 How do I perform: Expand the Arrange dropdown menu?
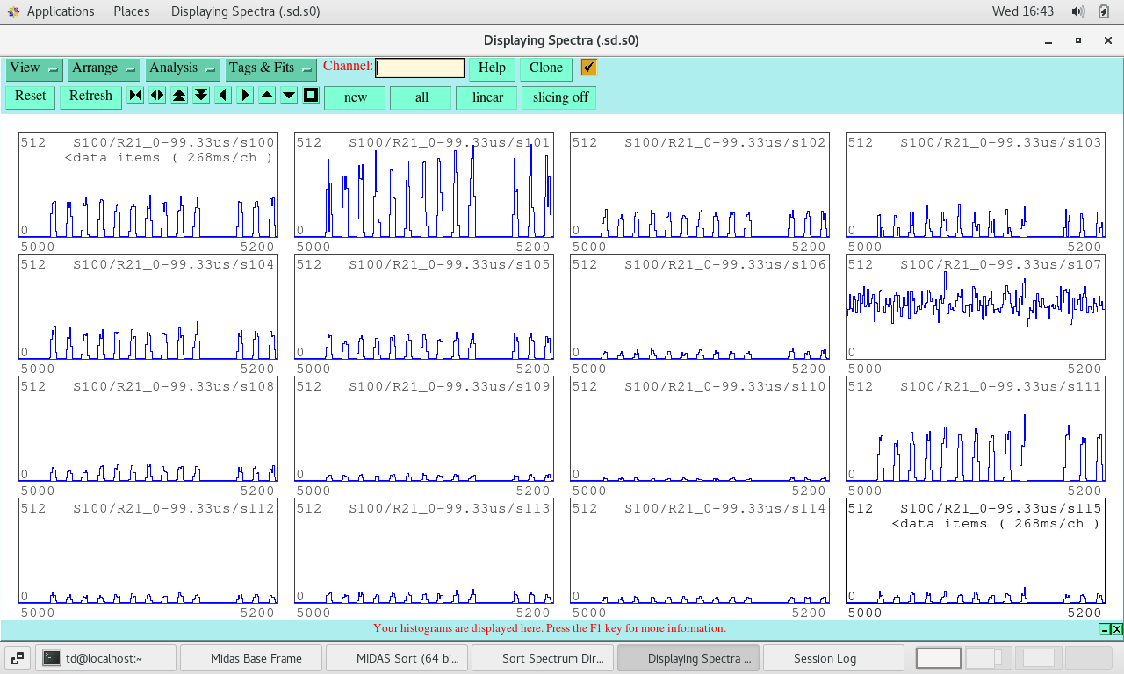click(x=104, y=68)
